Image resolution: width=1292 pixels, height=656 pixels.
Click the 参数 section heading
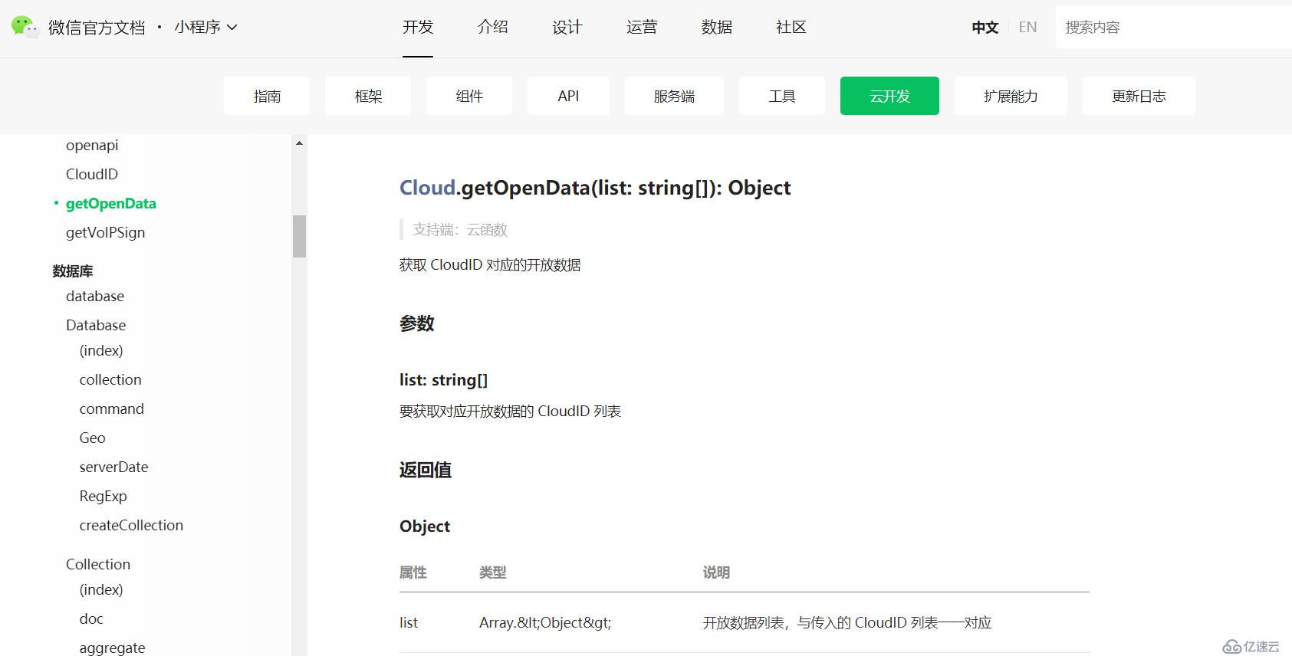(416, 323)
